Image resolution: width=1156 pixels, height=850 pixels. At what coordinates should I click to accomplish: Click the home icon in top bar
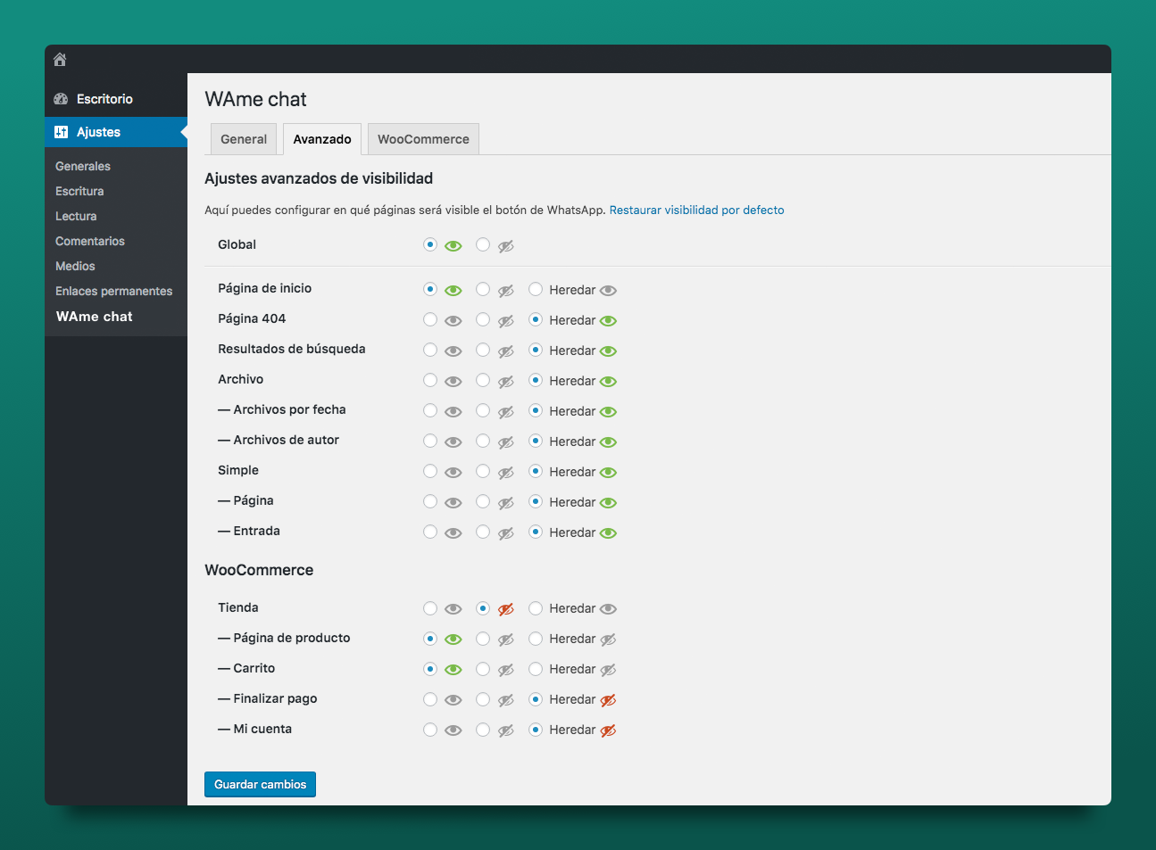click(60, 60)
